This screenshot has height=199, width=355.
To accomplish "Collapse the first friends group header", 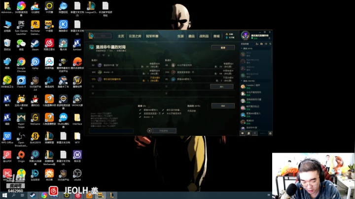I will point(256,48).
